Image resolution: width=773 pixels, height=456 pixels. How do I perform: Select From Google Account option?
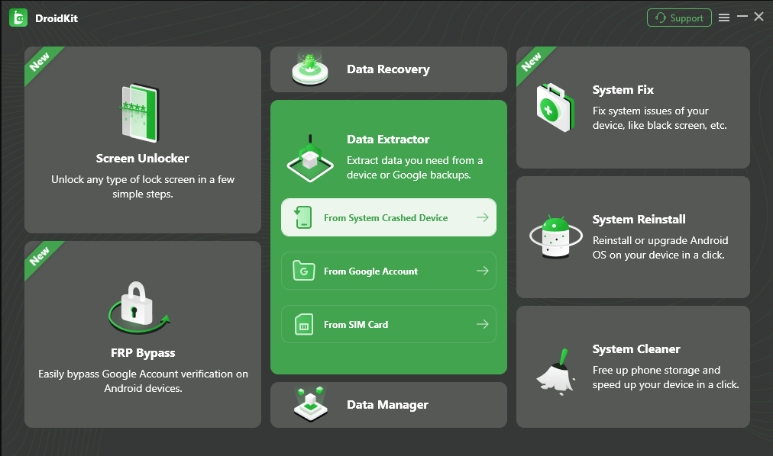tap(370, 271)
